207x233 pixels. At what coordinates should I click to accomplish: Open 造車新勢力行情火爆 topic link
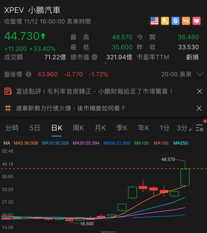click(x=70, y=108)
